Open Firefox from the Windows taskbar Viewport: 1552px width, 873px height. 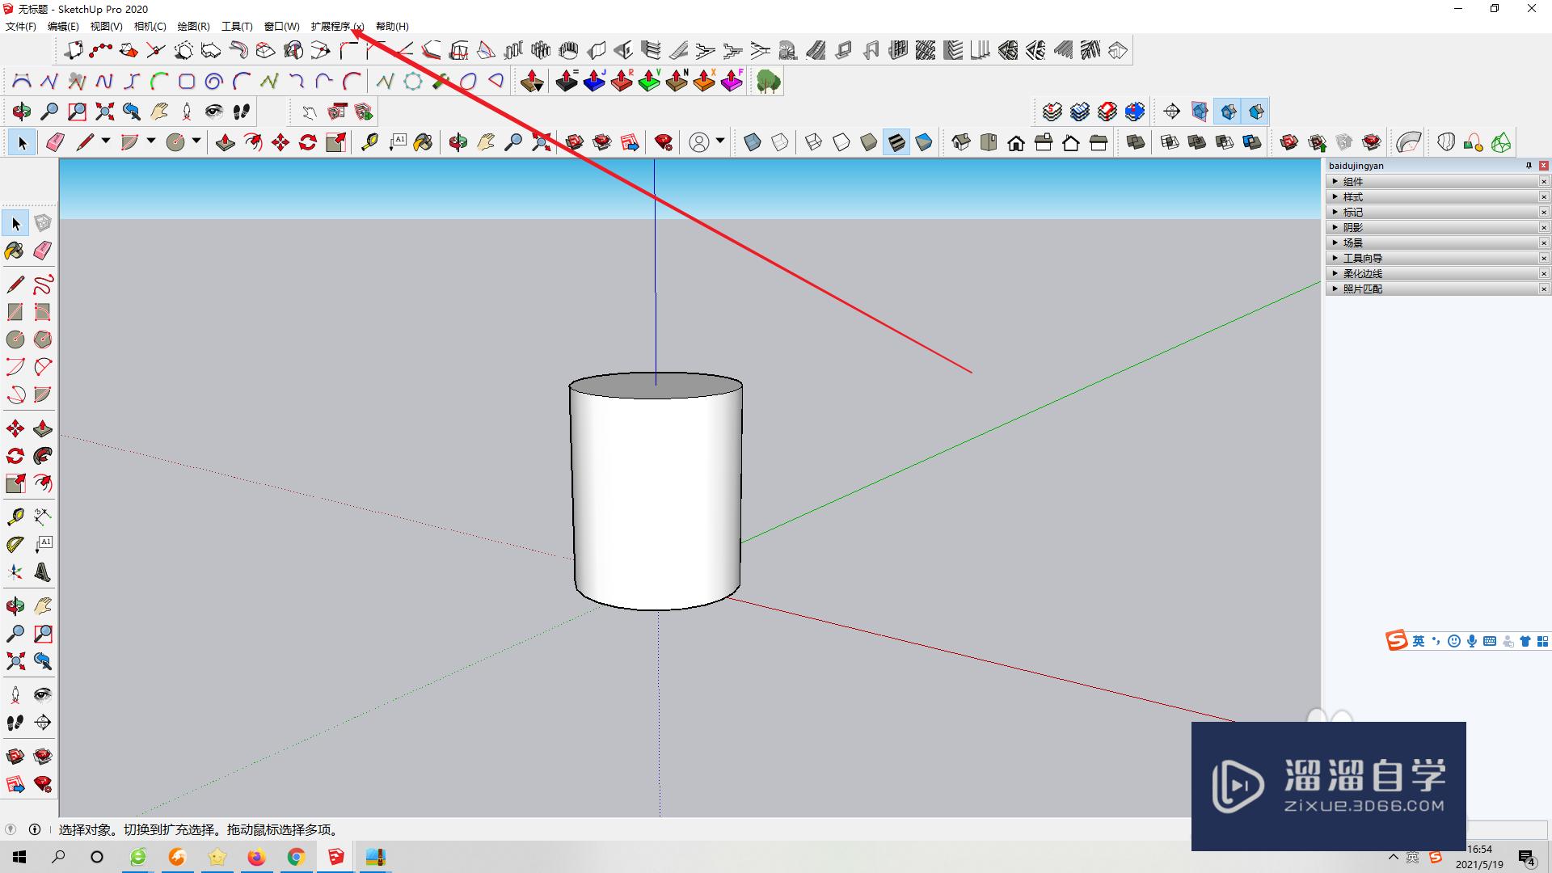point(256,857)
